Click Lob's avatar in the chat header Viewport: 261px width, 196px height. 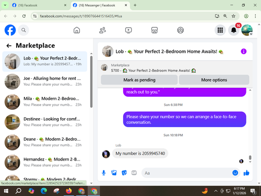tap(108, 51)
